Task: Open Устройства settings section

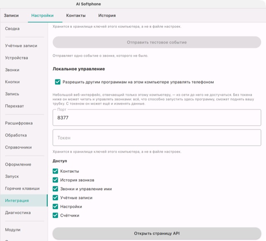Action: 17,58
